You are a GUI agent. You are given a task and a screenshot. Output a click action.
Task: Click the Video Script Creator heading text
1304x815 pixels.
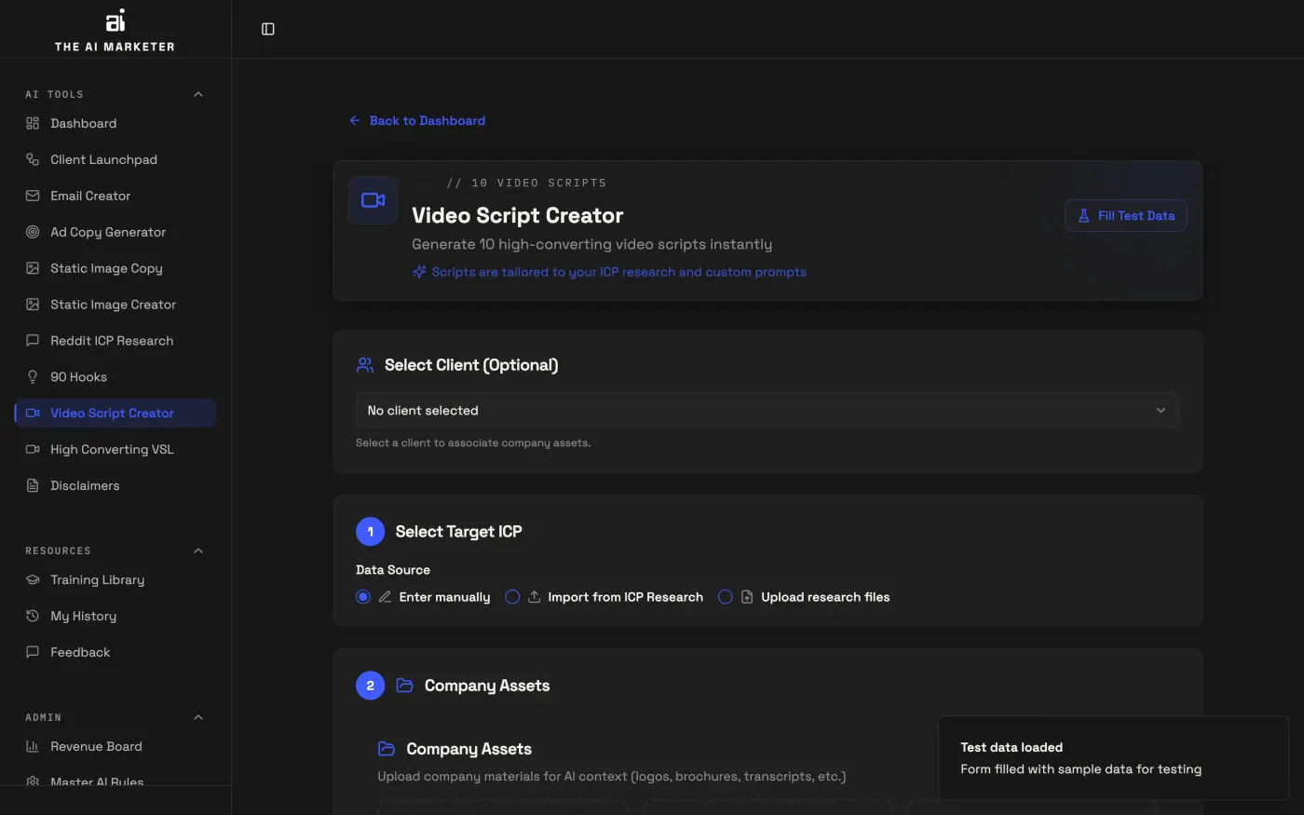[518, 215]
